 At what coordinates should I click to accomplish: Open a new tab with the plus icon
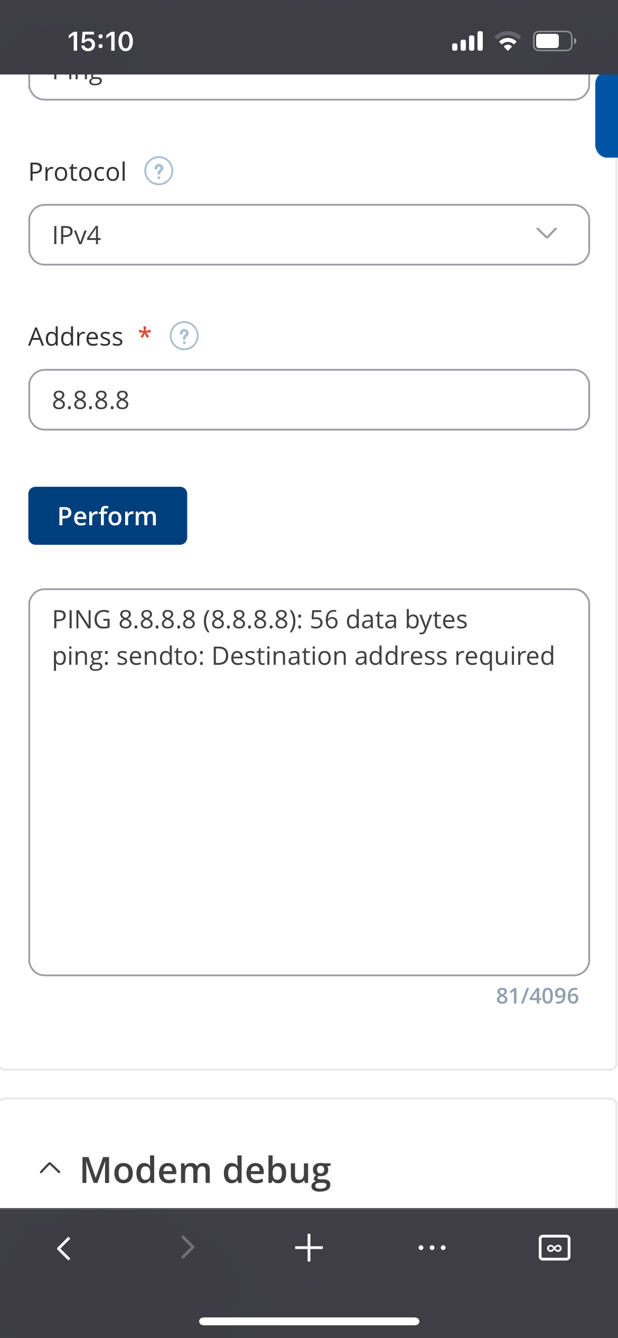point(309,1248)
